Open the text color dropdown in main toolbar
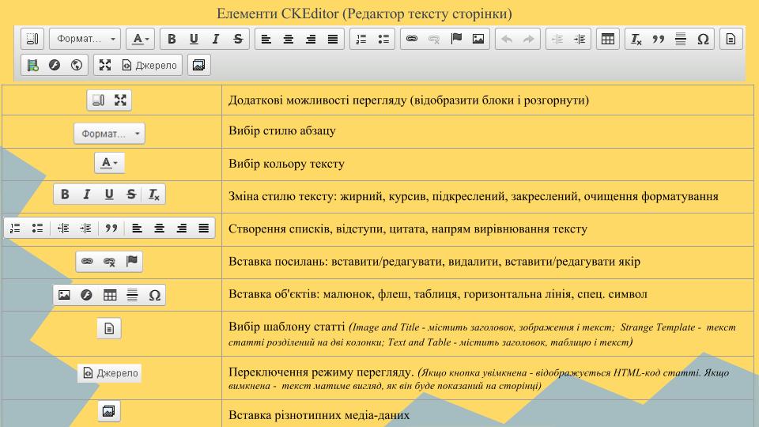This screenshot has height=427, width=759. pyautogui.click(x=141, y=39)
